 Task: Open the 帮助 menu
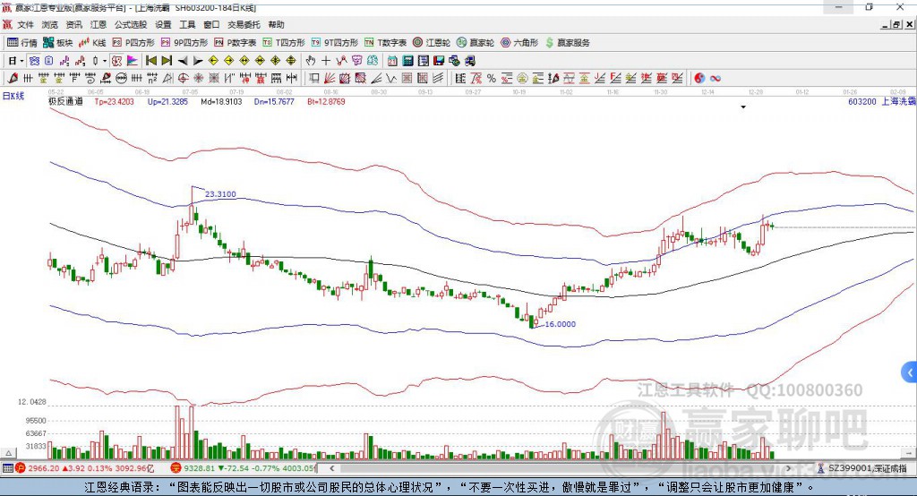pyautogui.click(x=276, y=24)
